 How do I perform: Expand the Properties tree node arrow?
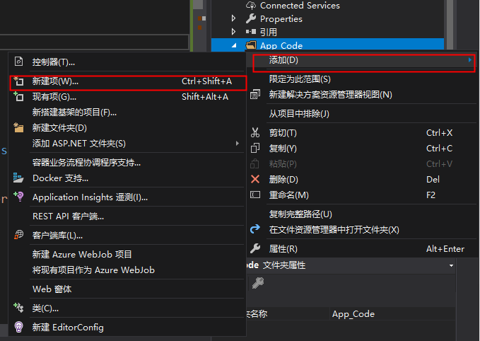(x=234, y=18)
